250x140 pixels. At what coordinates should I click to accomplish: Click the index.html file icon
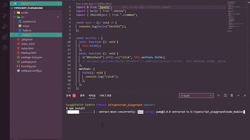(18, 48)
